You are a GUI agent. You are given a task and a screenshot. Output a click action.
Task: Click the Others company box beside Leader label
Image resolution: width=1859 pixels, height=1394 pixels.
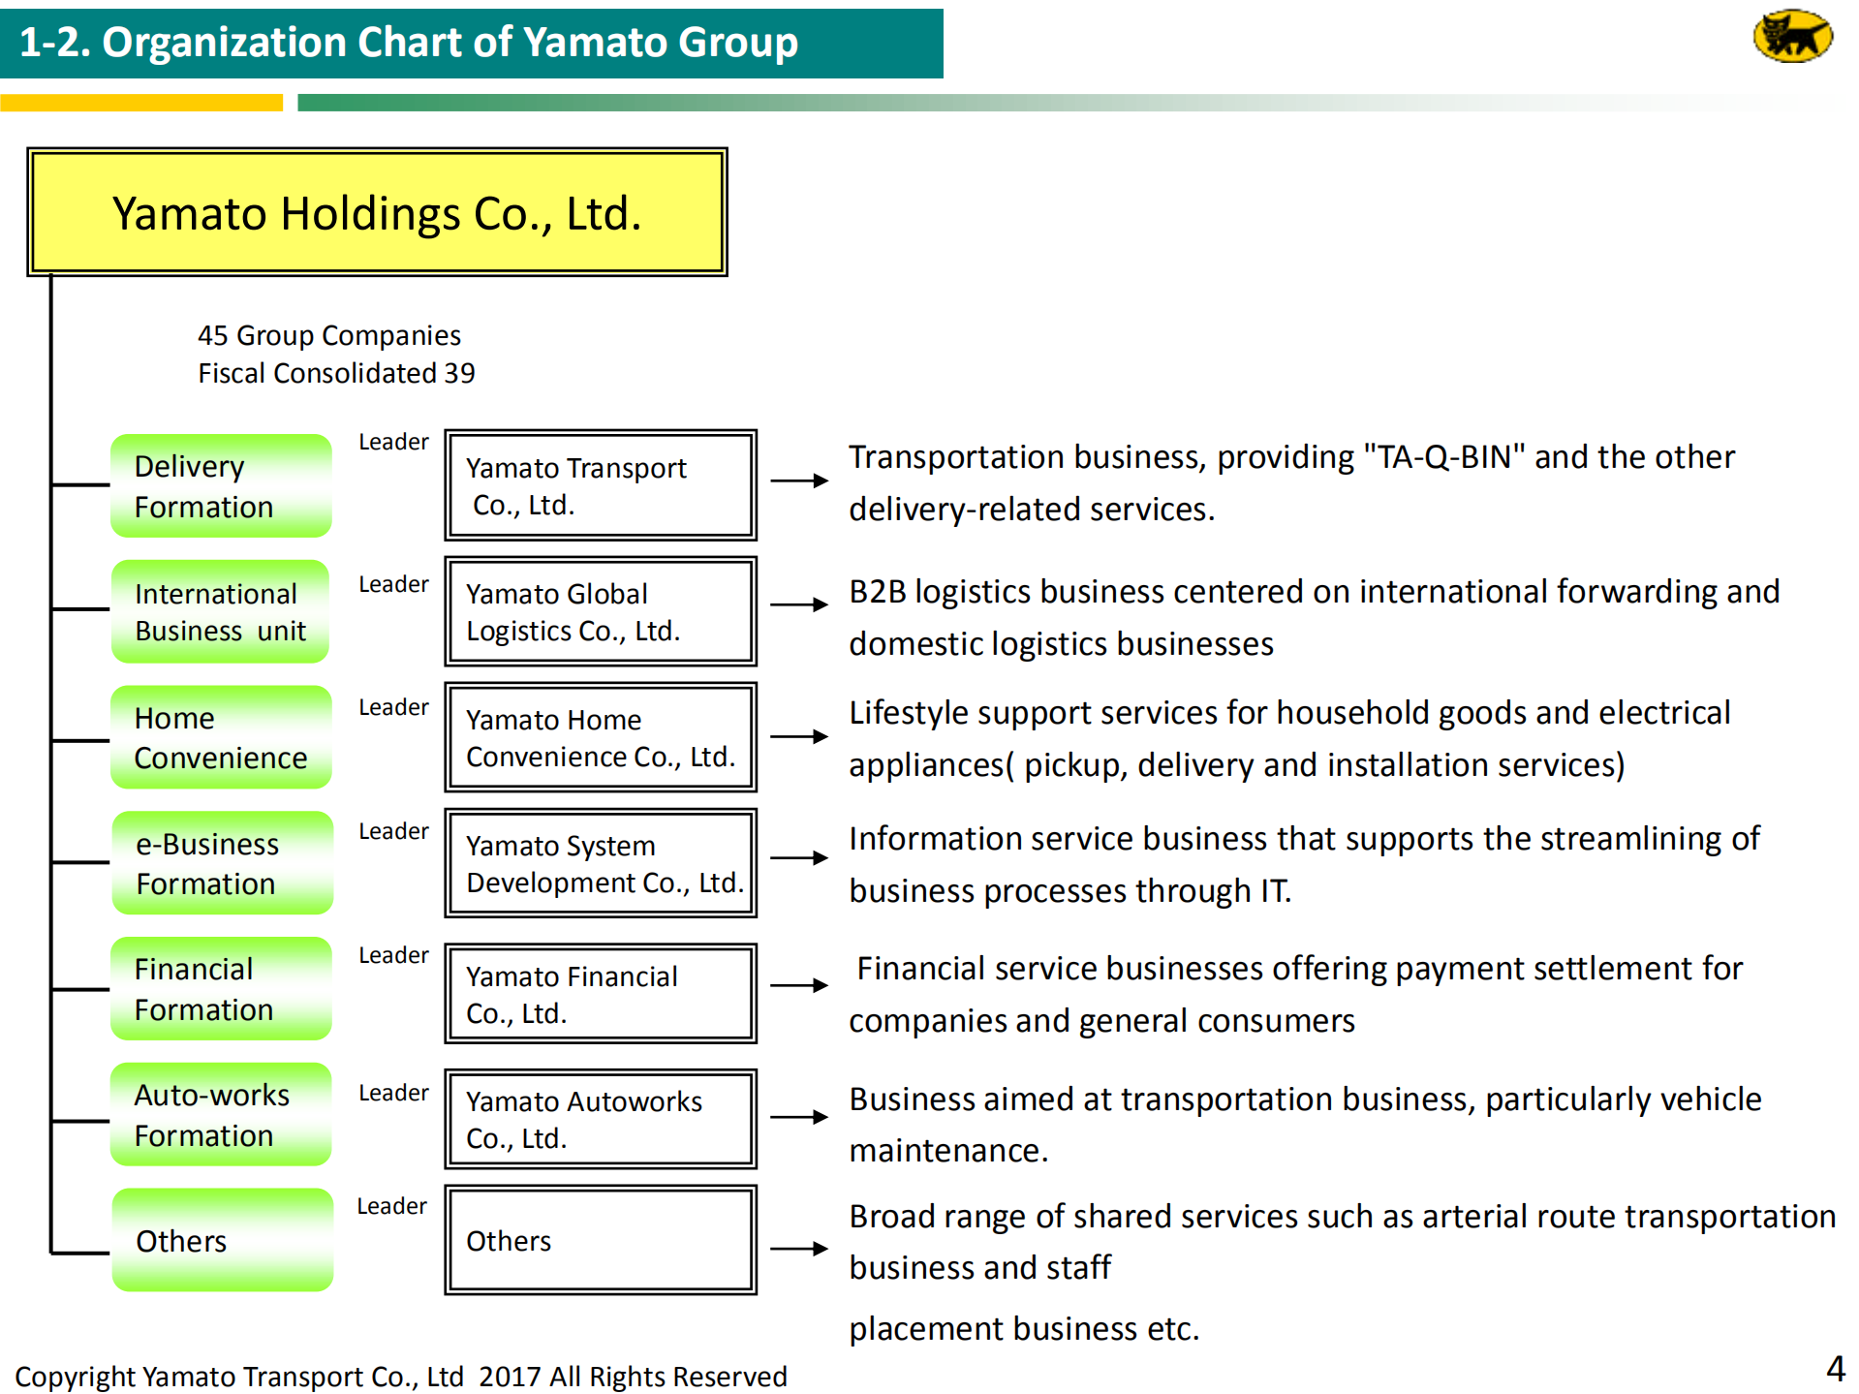pos(600,1240)
